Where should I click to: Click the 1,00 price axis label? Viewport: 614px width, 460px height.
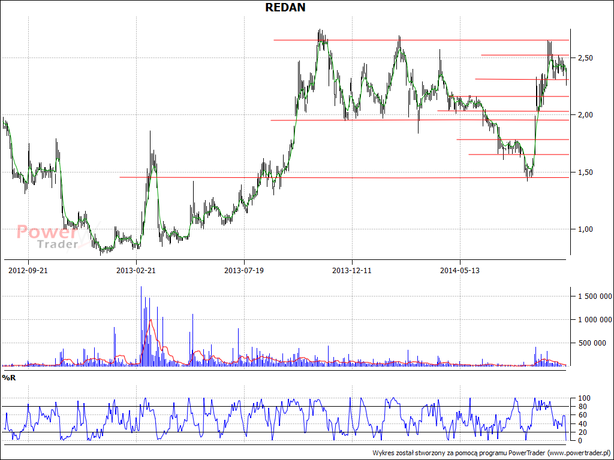pyautogui.click(x=585, y=229)
